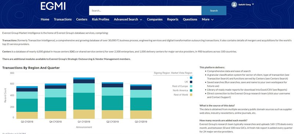Open the Centers navigation item
The height and width of the screenshot is (134, 294).
82,19
